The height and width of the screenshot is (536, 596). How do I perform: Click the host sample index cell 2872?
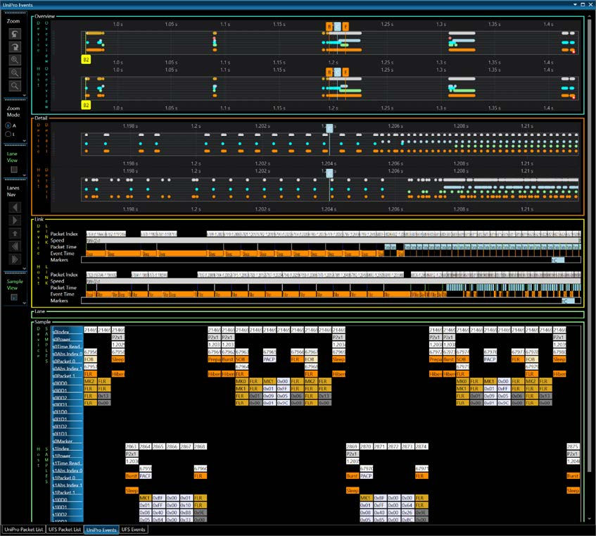pyautogui.click(x=393, y=447)
